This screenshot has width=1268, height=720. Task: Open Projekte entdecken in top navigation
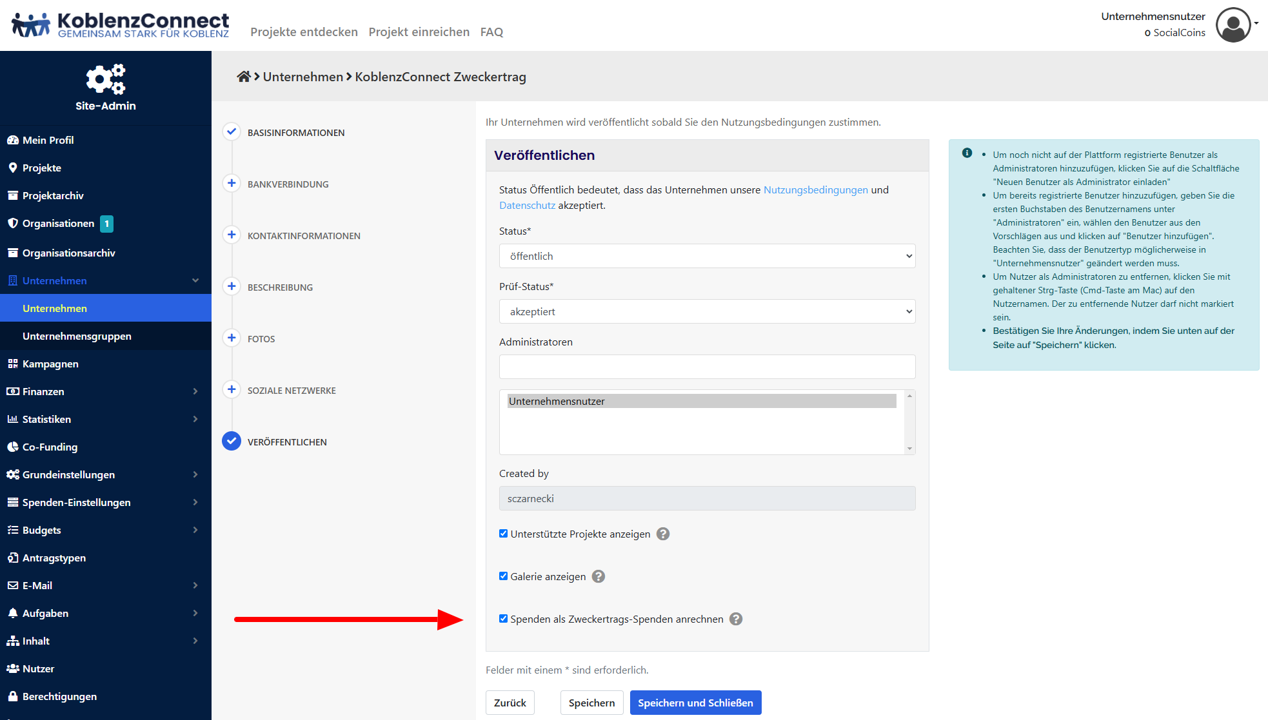click(304, 32)
